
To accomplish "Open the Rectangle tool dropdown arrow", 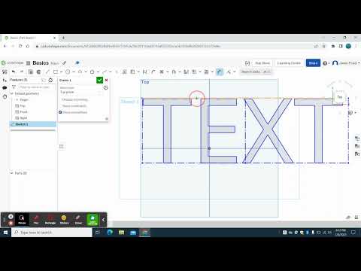I will 61,72.
